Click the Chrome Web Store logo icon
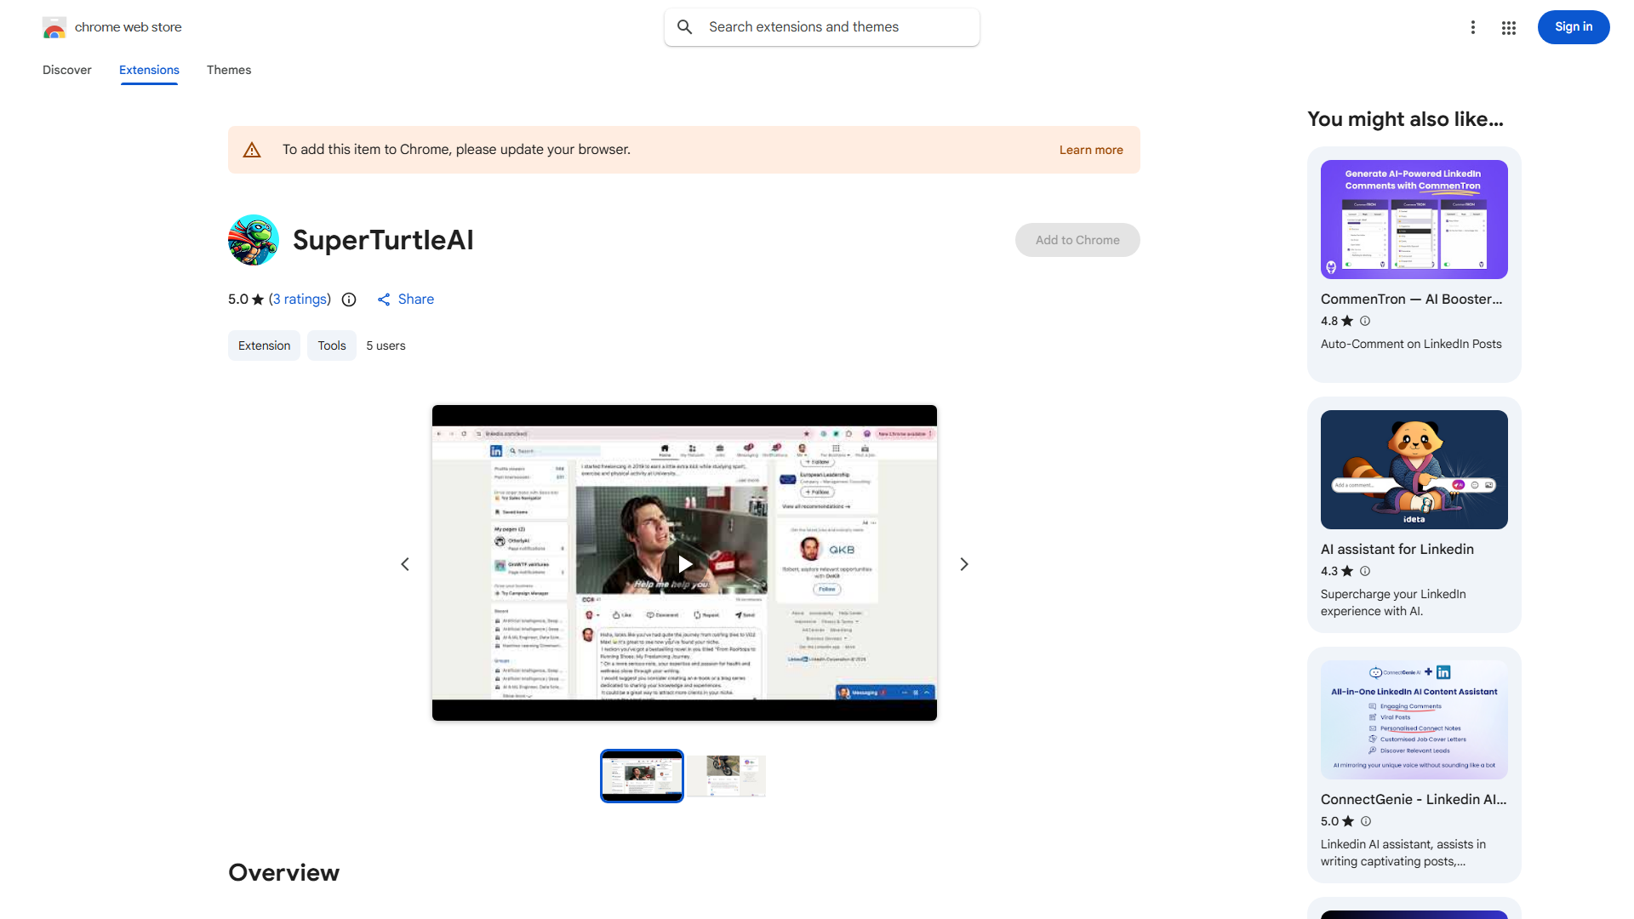Screen dimensions: 1634x919 coord(54,27)
